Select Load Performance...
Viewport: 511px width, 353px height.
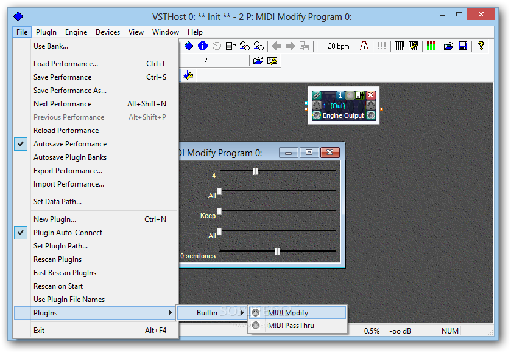coord(96,64)
